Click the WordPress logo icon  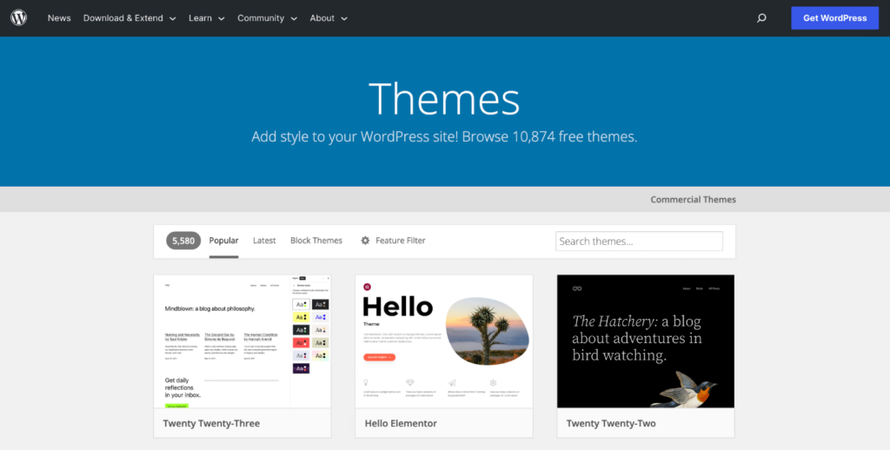(x=19, y=18)
